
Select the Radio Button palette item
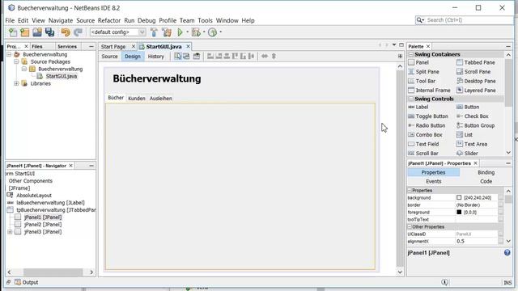point(427,125)
